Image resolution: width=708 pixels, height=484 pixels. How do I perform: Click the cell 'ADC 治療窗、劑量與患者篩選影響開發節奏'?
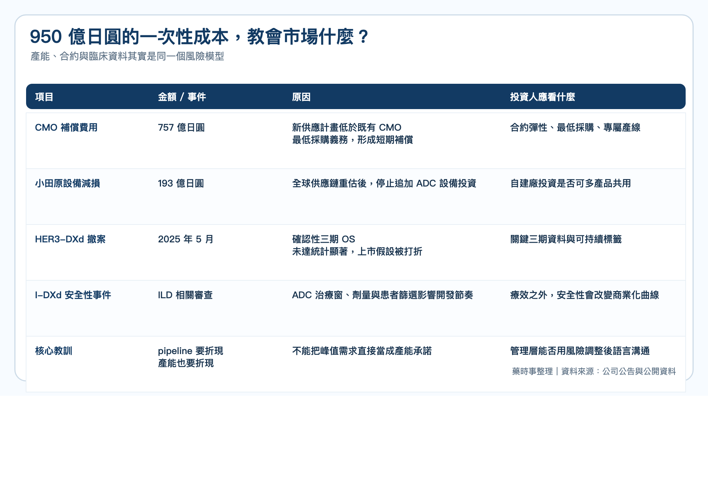tap(383, 295)
